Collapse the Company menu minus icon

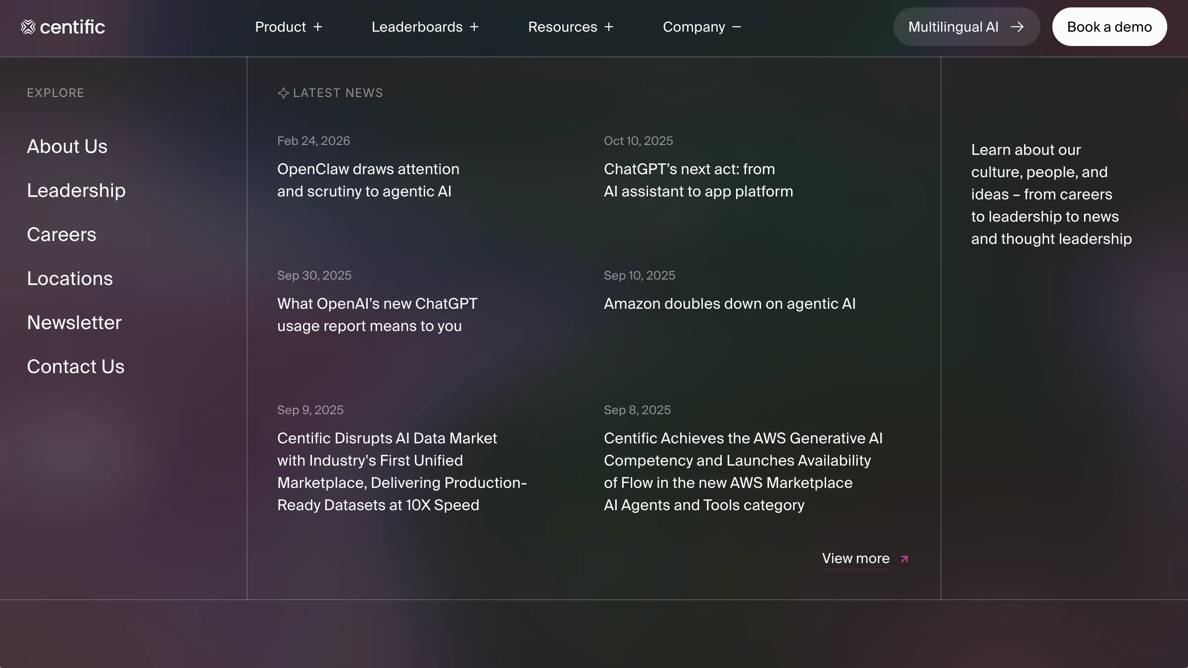[x=737, y=27]
